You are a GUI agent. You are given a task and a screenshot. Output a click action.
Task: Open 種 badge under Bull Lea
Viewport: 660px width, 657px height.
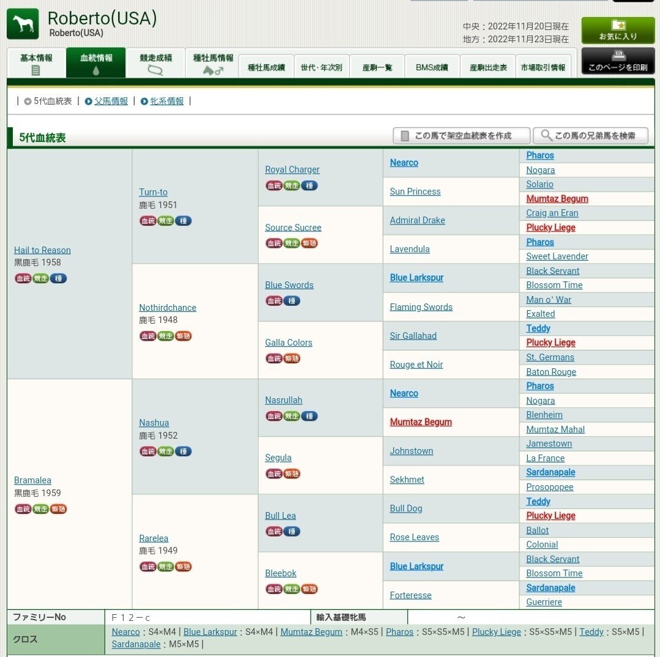[x=292, y=531]
